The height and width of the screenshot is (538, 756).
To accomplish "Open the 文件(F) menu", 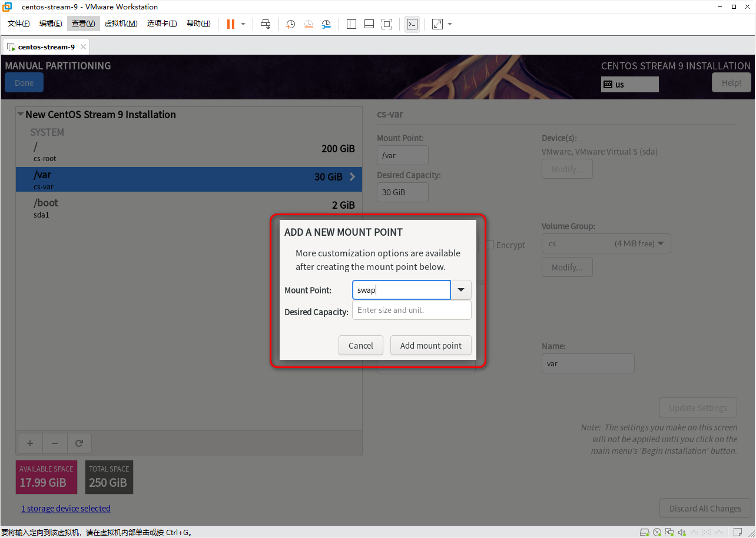I will point(18,24).
